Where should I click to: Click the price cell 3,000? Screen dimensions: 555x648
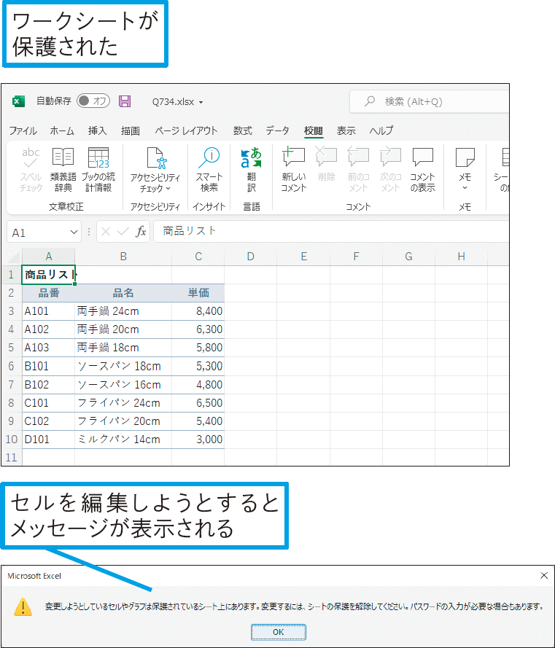pyautogui.click(x=198, y=440)
